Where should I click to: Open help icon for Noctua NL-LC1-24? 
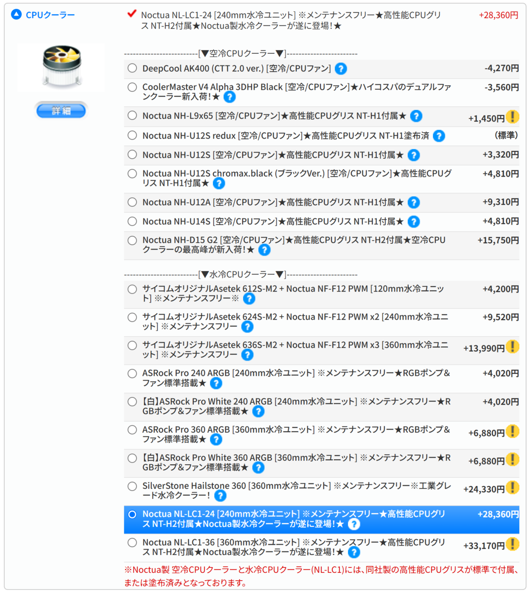pos(353,524)
